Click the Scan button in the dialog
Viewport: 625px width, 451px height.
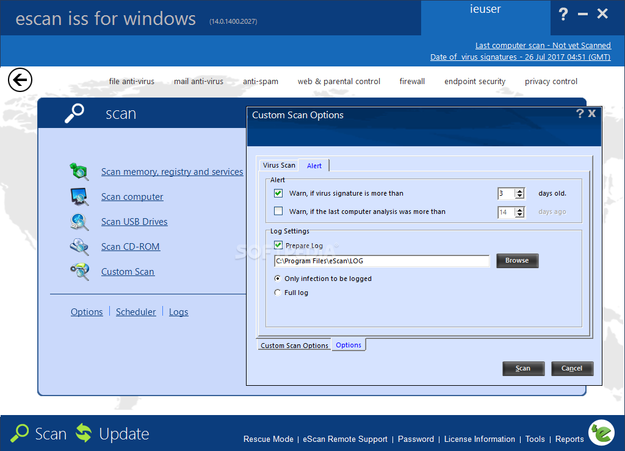pyautogui.click(x=523, y=368)
